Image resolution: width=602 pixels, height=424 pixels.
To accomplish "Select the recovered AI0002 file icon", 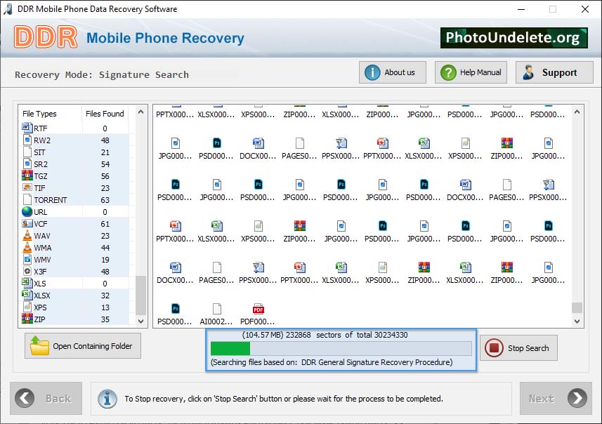I will tap(217, 309).
